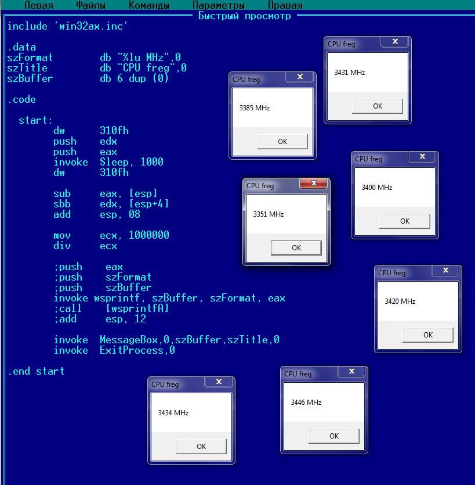Click the 'invoke MessageBox' line
Screen dimensions: 475x485
(x=166, y=340)
